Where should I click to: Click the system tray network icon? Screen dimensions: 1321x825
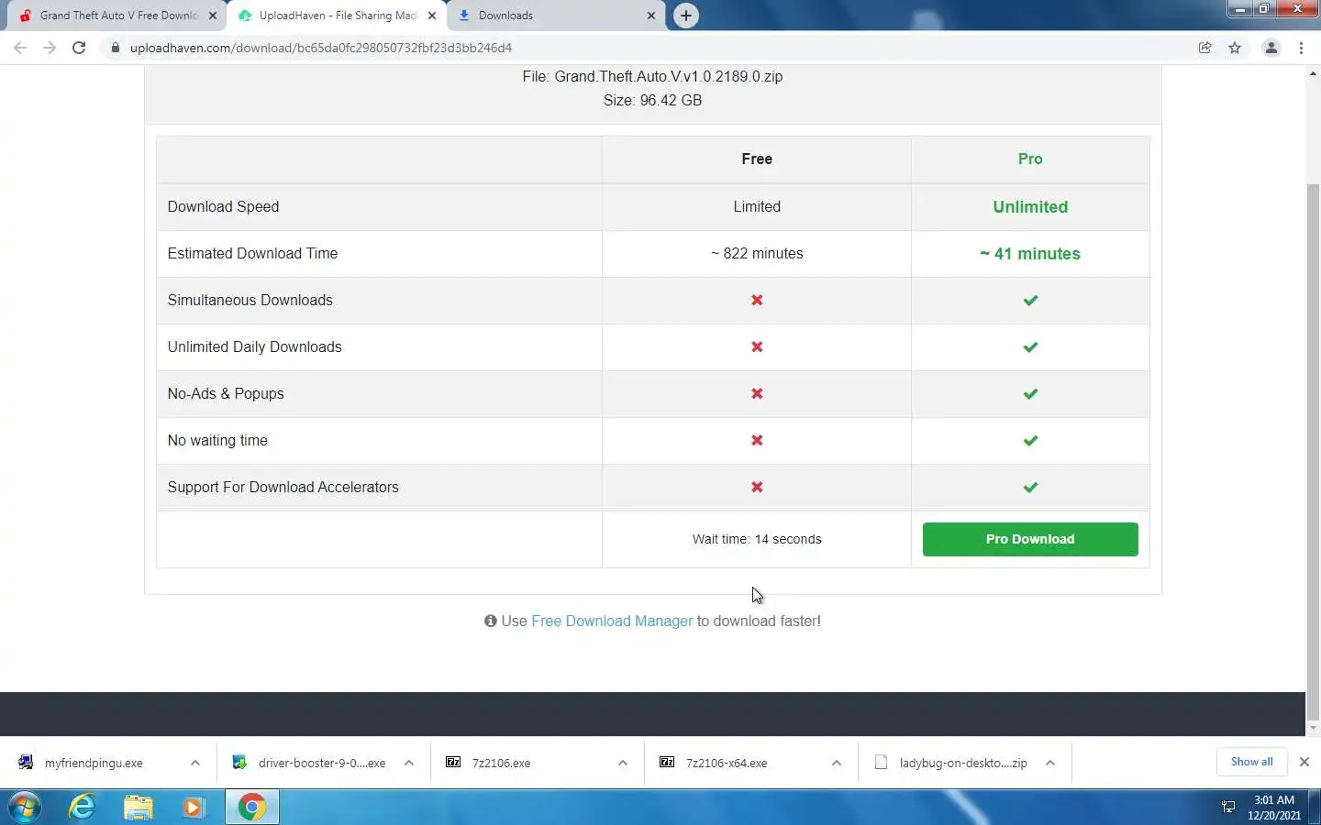tap(1228, 807)
